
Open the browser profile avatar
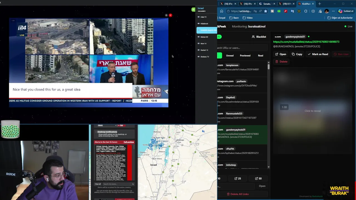(327, 11)
